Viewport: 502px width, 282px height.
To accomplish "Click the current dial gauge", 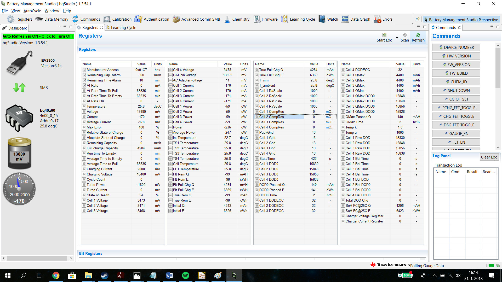I will tap(19, 189).
